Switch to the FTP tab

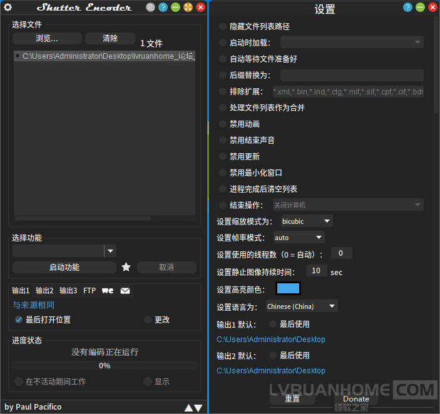tap(90, 291)
